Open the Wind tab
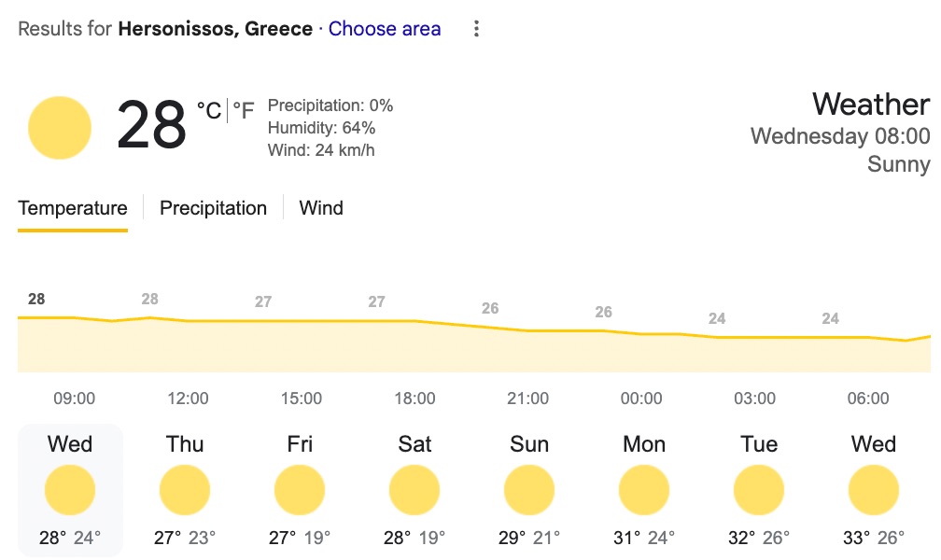Image resolution: width=941 pixels, height=560 pixels. (321, 208)
